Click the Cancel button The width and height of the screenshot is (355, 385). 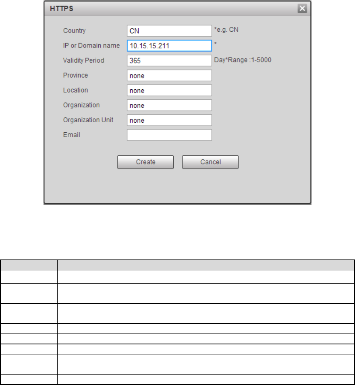(x=210, y=162)
